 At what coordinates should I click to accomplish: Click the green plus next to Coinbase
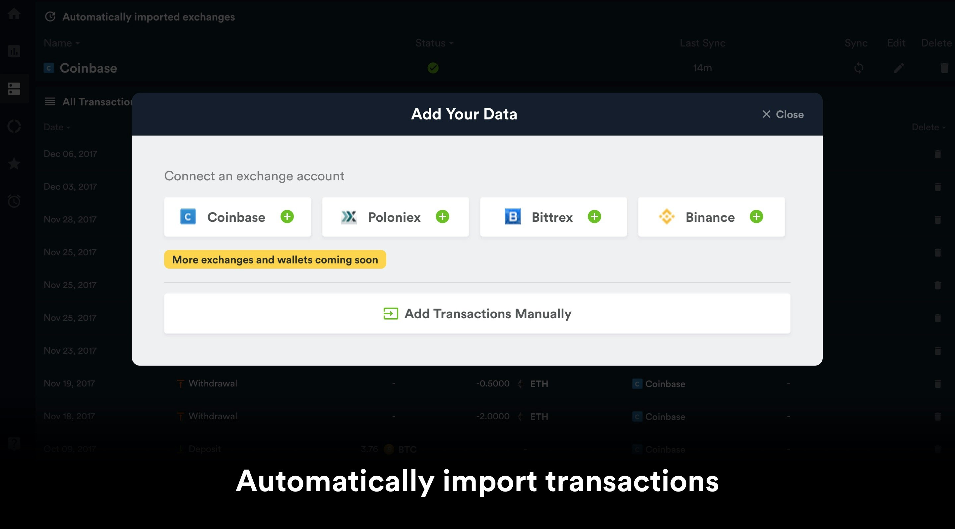coord(287,217)
